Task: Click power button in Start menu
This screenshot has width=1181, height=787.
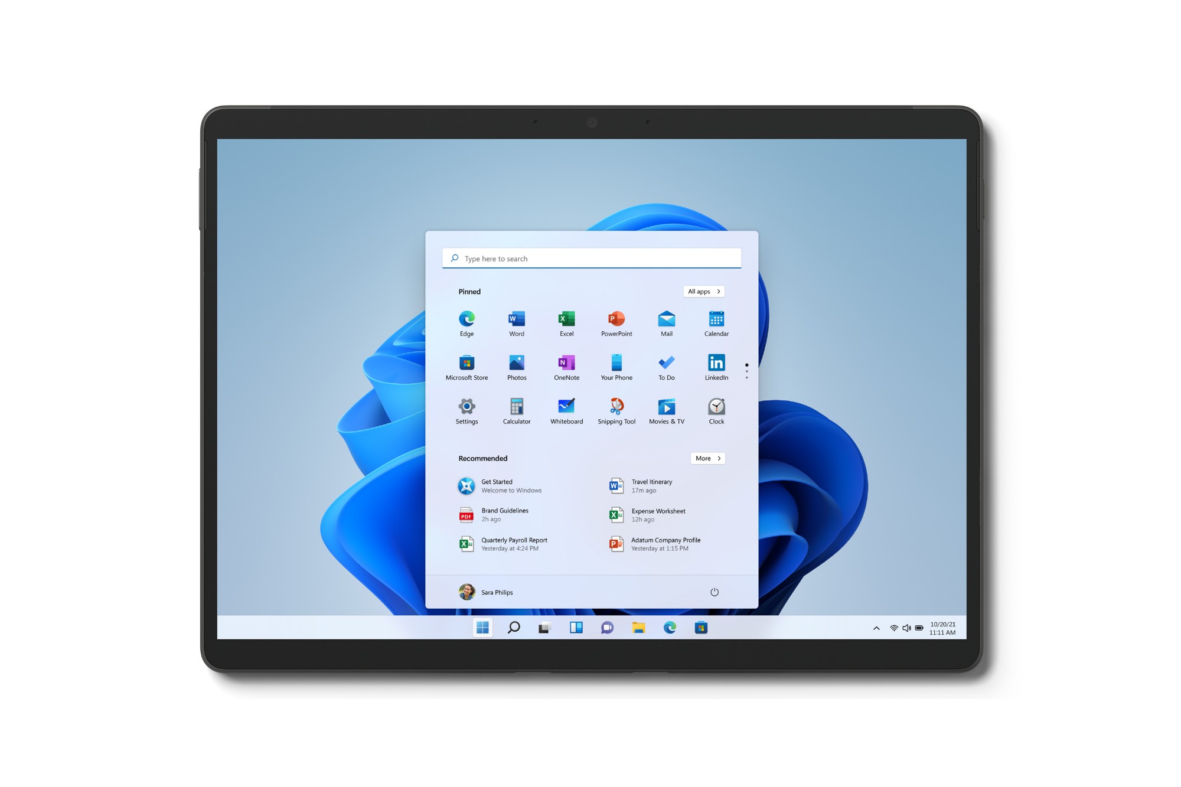Action: click(x=714, y=590)
